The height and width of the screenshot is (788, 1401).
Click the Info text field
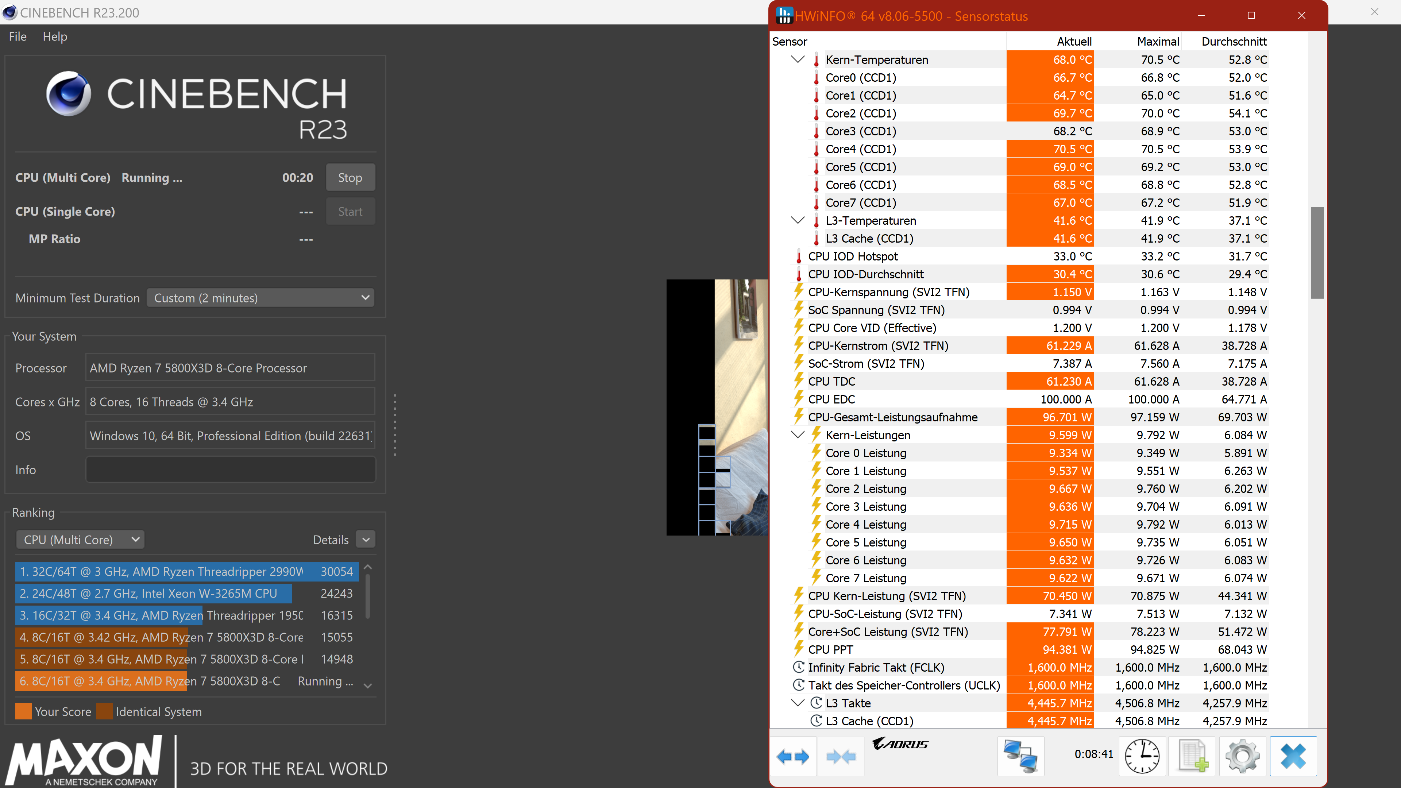coord(231,470)
